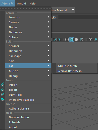Image resolution: width=98 pixels, height=130 pixels.
Task: Click the text T viewport icon
Action: tap(59, 39)
